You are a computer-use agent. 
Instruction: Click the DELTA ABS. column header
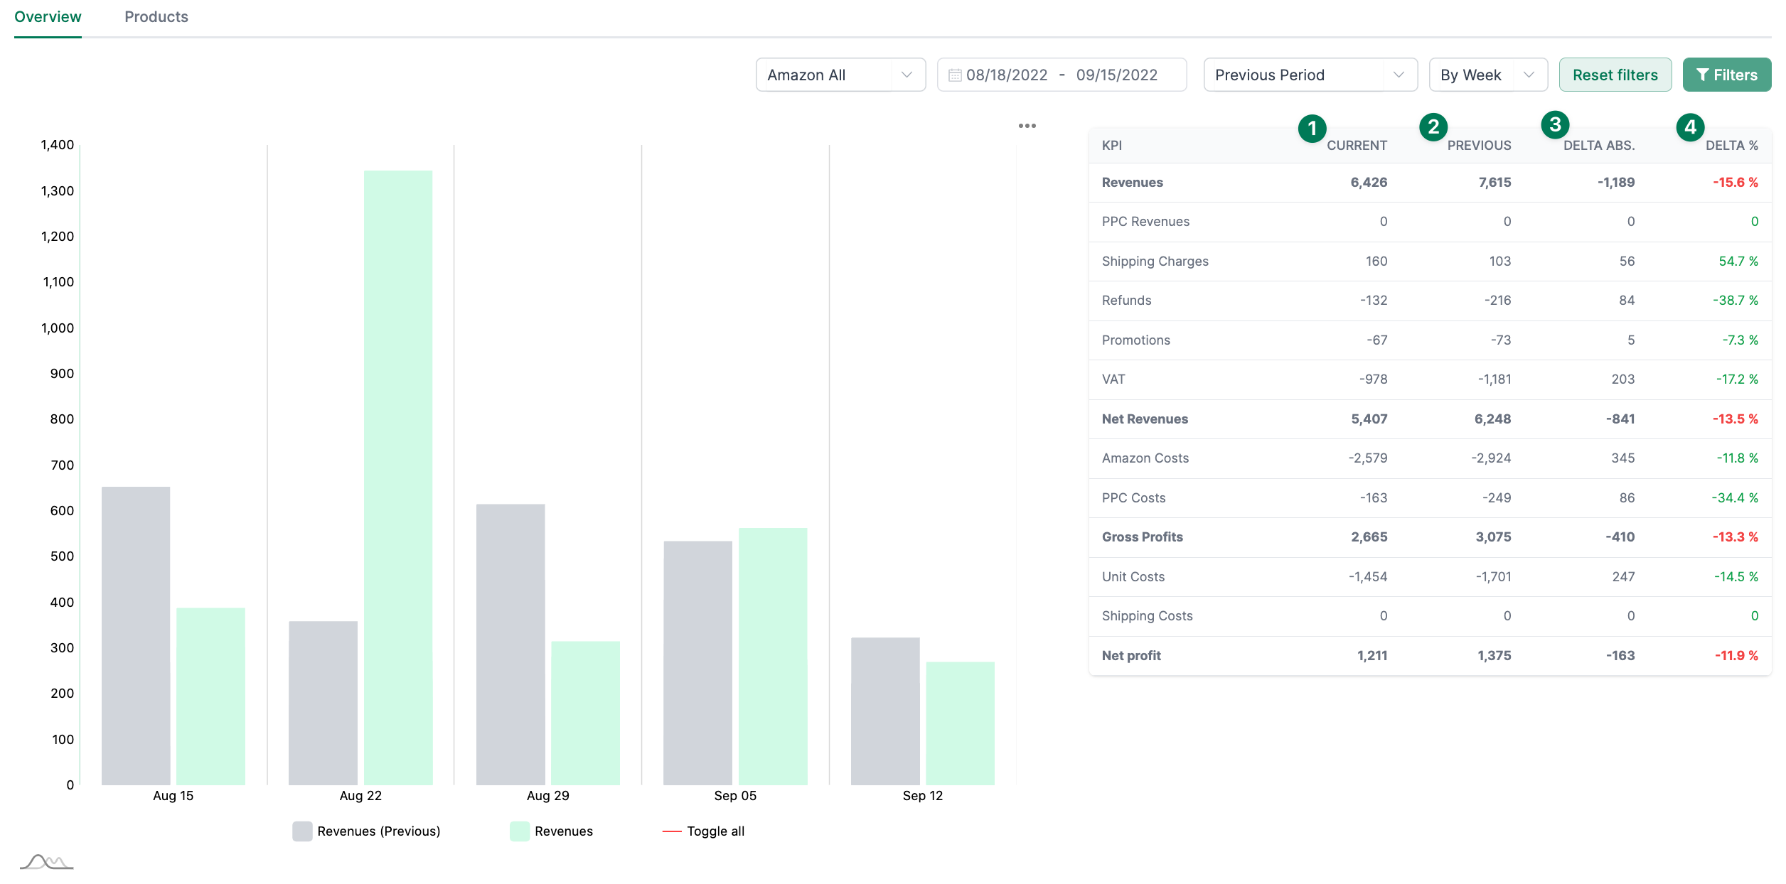(1599, 146)
